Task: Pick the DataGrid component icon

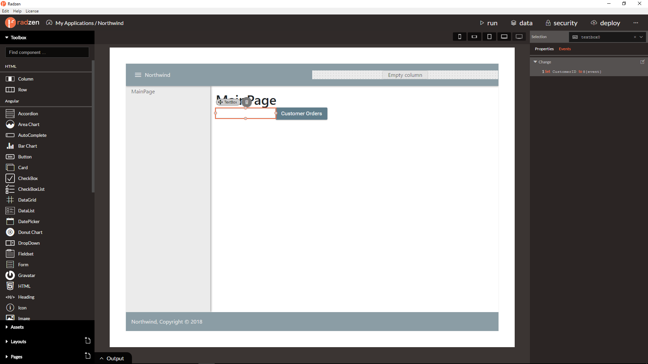Action: click(10, 200)
